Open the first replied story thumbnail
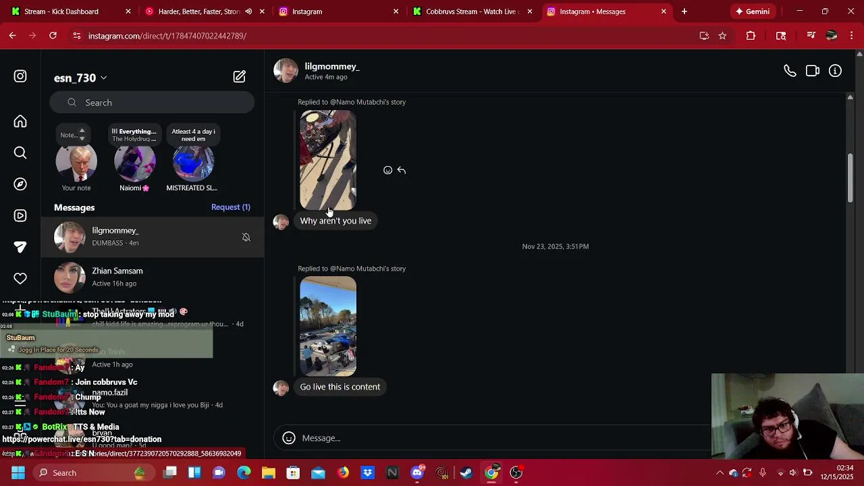Screen dimensions: 864x486 coord(328,160)
